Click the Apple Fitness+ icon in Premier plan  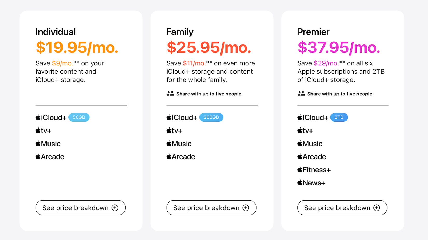(300, 170)
